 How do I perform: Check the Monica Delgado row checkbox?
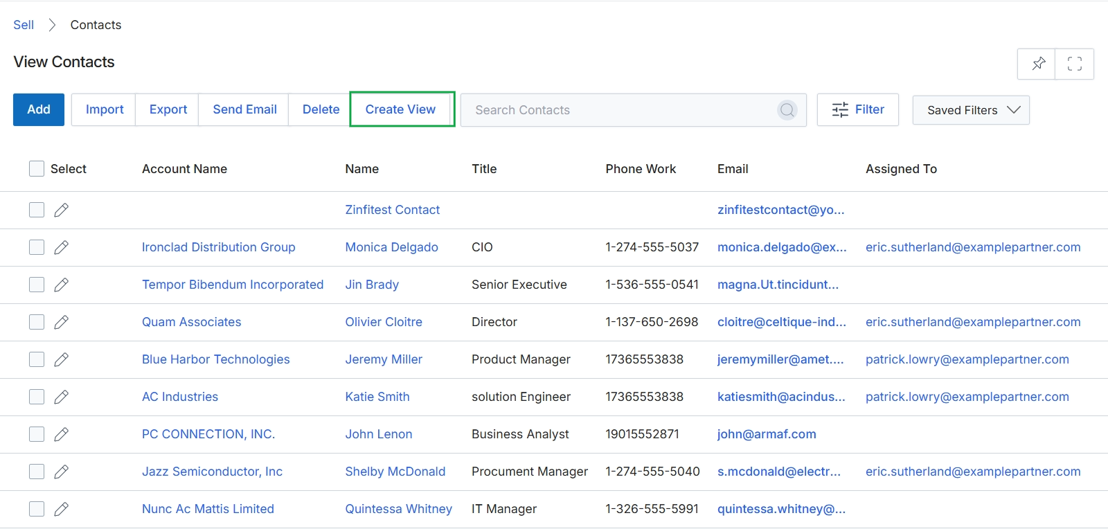pos(37,247)
